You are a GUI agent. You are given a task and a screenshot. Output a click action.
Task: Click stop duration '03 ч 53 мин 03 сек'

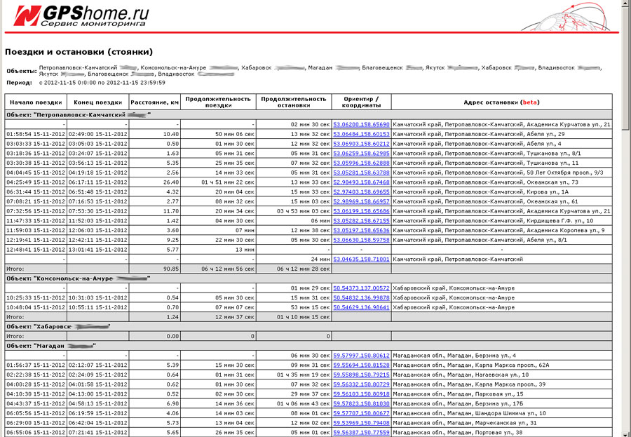[x=294, y=211]
